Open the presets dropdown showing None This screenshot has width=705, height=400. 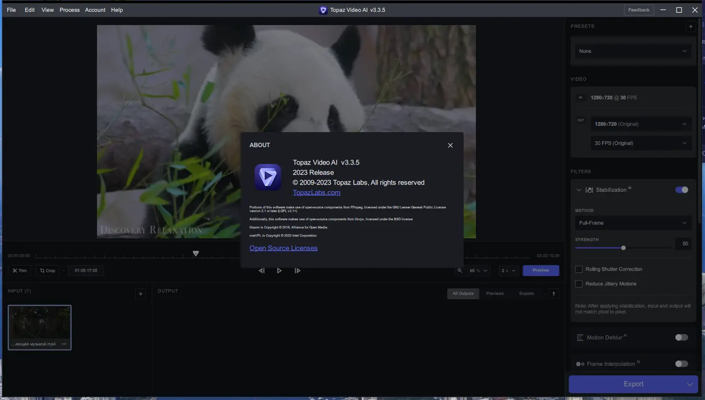[633, 51]
